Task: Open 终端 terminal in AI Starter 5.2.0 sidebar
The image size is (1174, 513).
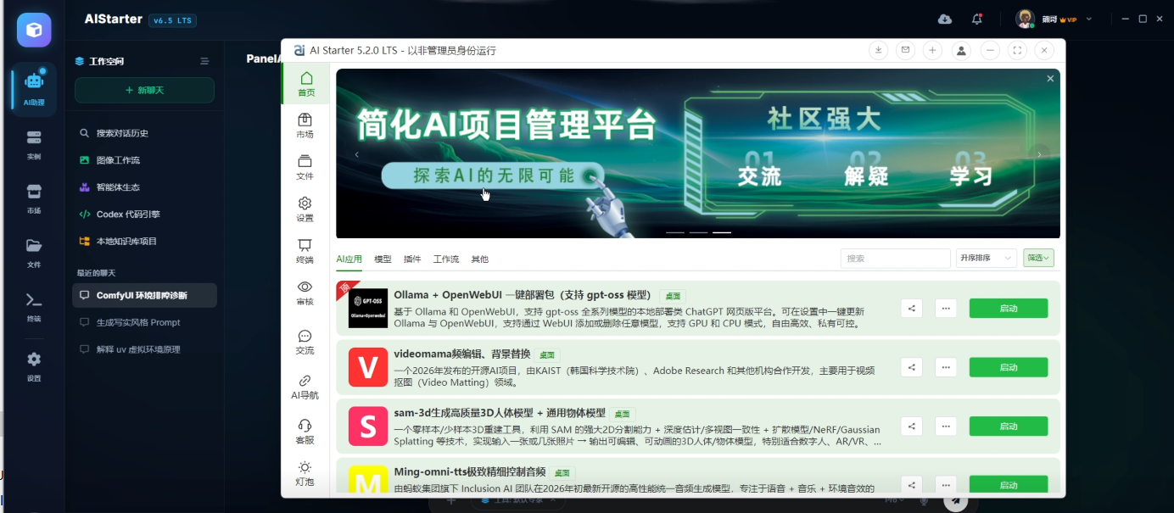Action: [305, 252]
